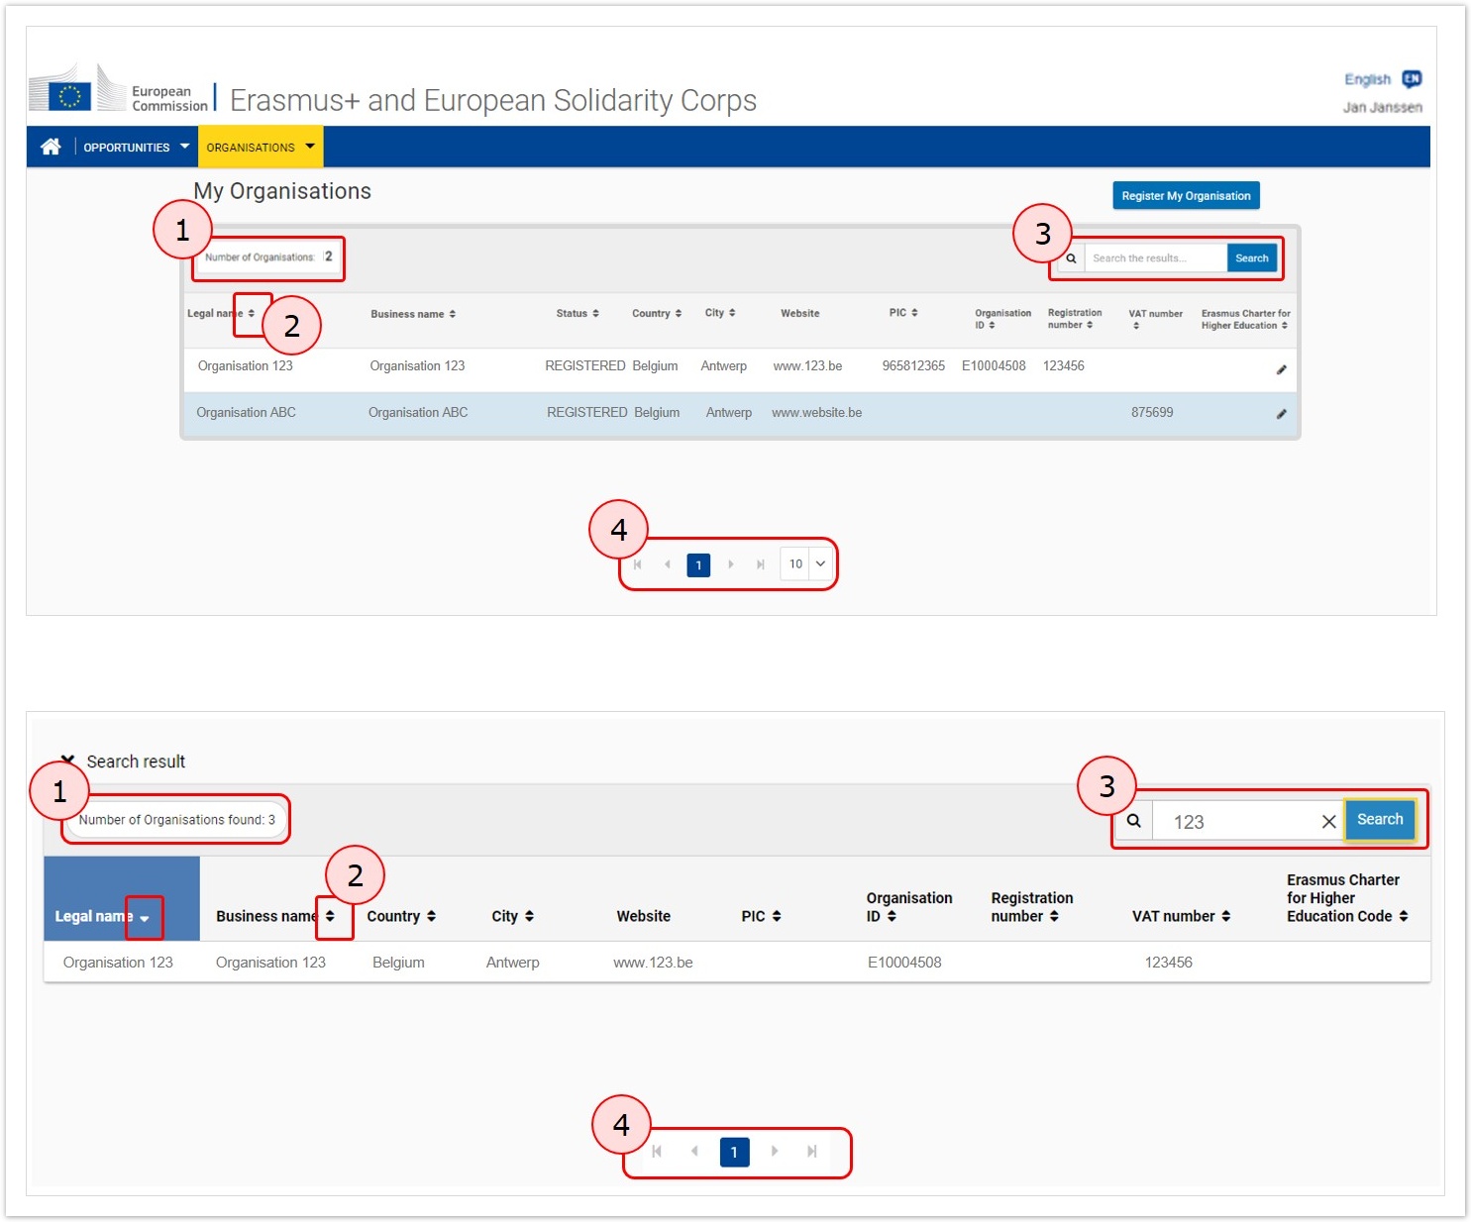Select page 1 in upper pagination

(x=698, y=565)
